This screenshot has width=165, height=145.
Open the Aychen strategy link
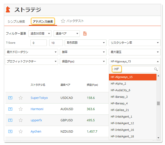36,131
